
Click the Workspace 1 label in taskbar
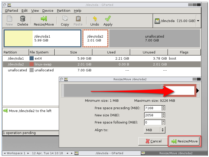[x=16, y=153]
